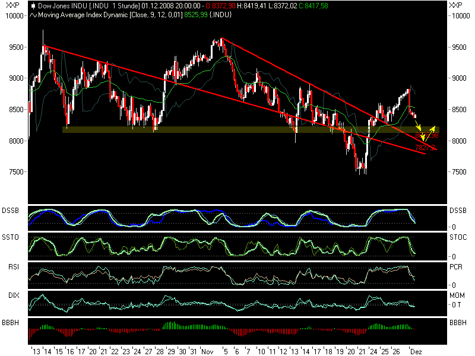Select the DIX indicator label

(14, 295)
